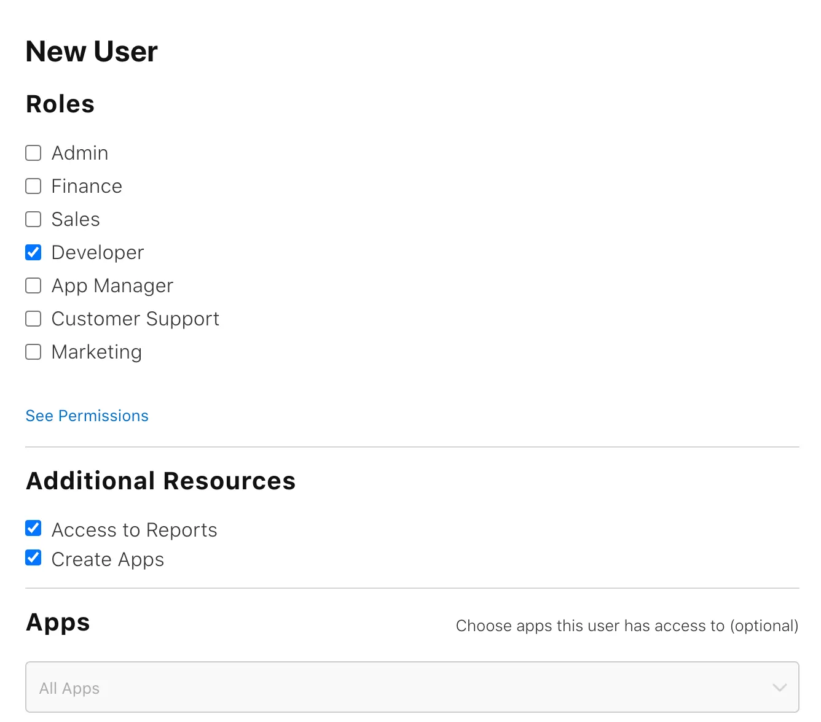Click the Create Apps label
Viewport: 821px width, 722px height.
(108, 559)
